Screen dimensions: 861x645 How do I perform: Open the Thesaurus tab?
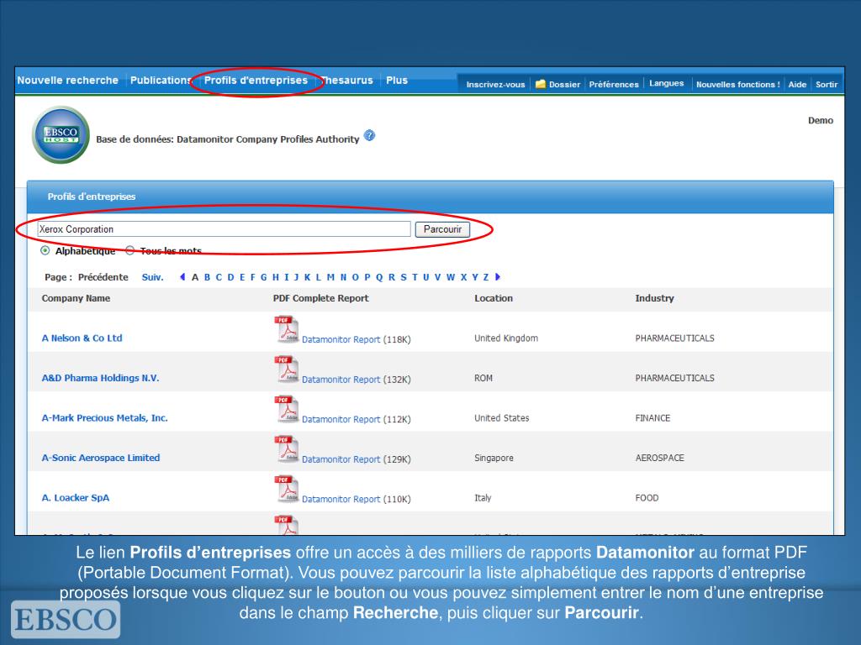347,80
